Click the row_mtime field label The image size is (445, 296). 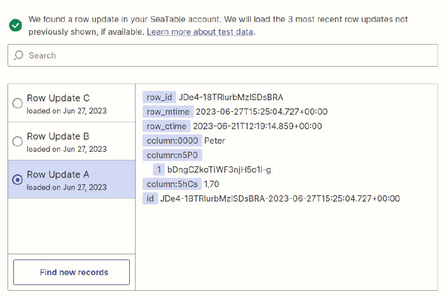click(168, 112)
